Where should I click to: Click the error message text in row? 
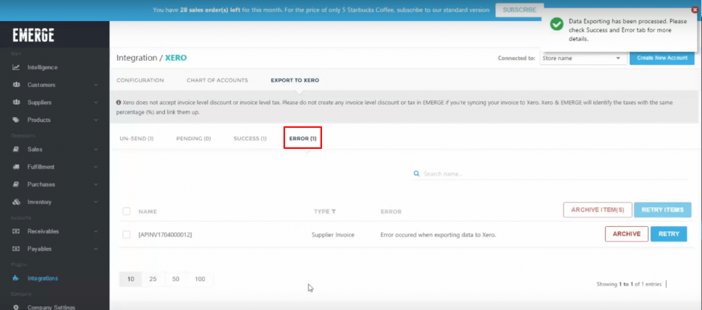click(x=439, y=234)
